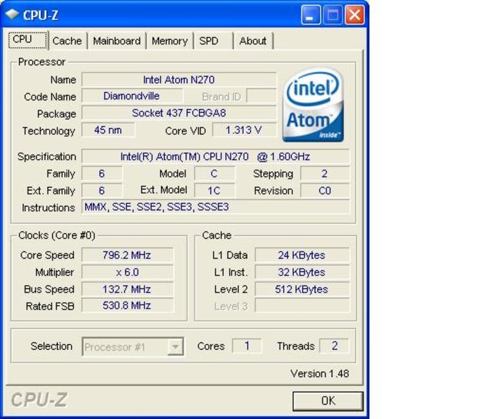Minimize the CPU-Z window
This screenshot has height=419, width=485.
click(311, 15)
